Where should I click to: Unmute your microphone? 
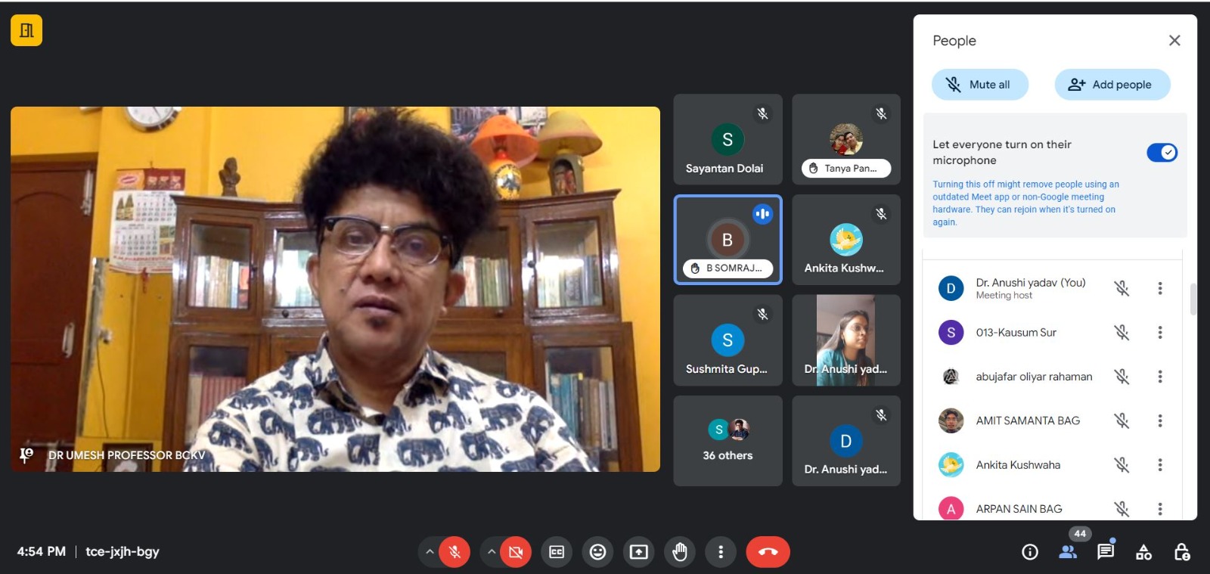[x=455, y=552]
